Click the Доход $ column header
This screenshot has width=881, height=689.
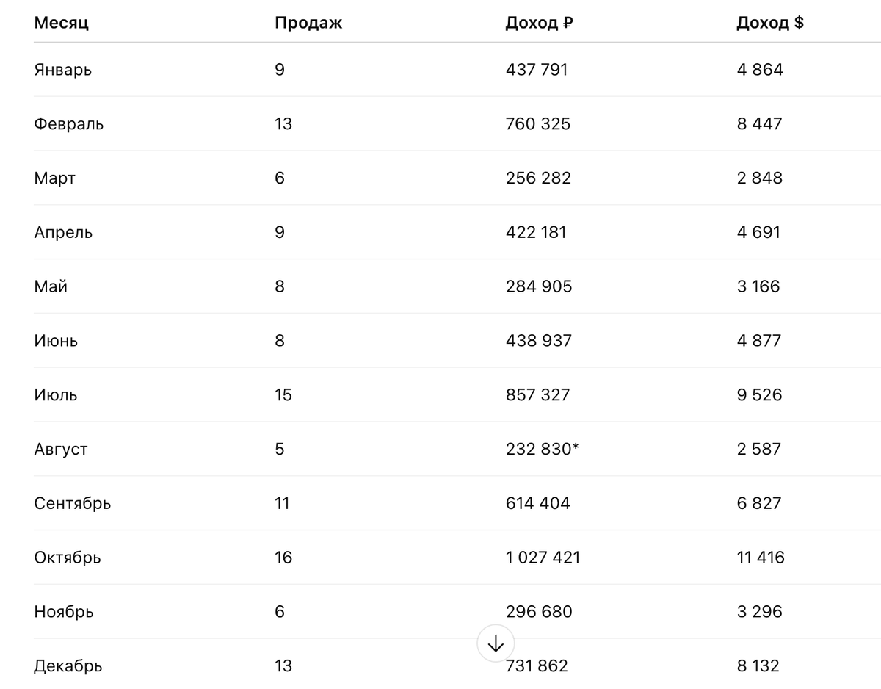[769, 23]
